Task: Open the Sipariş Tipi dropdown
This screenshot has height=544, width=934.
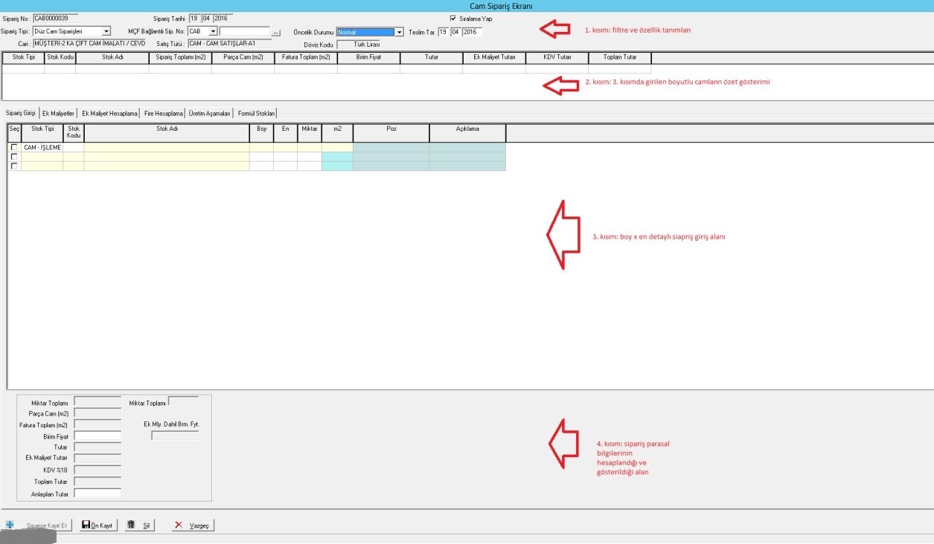Action: tap(106, 32)
